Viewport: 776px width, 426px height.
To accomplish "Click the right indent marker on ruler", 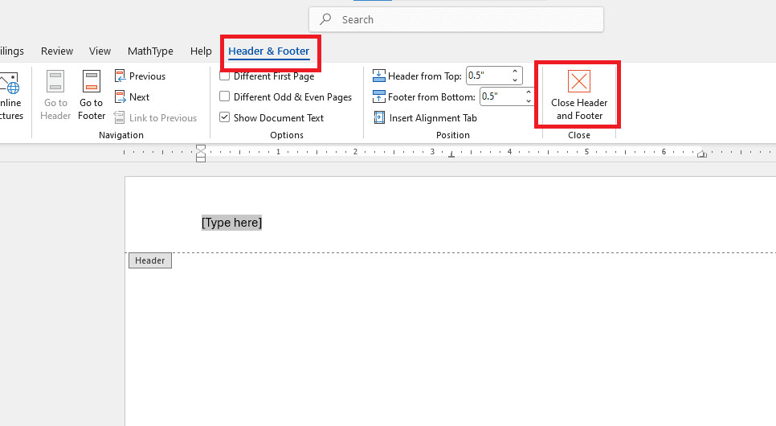I will [x=702, y=154].
